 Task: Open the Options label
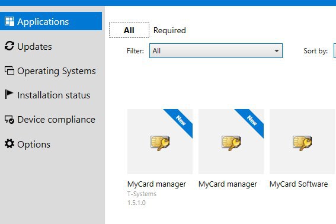tap(34, 145)
